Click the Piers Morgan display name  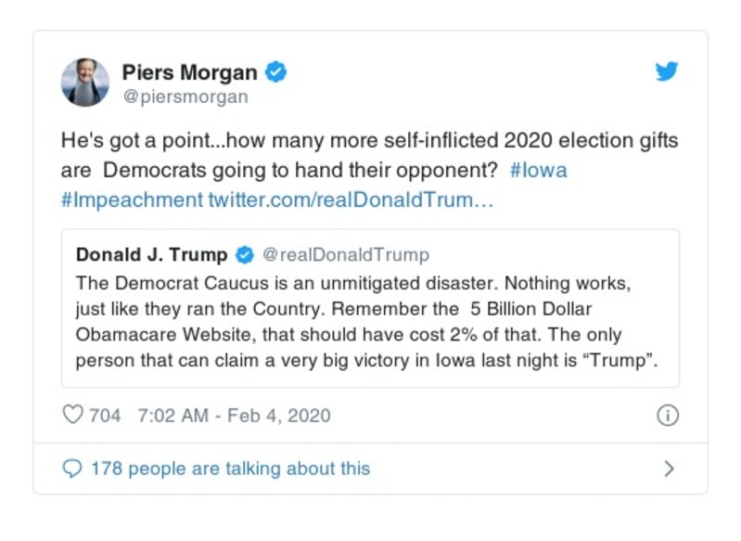[x=191, y=71]
